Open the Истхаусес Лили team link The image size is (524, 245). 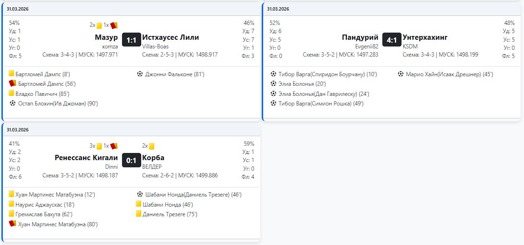(171, 37)
